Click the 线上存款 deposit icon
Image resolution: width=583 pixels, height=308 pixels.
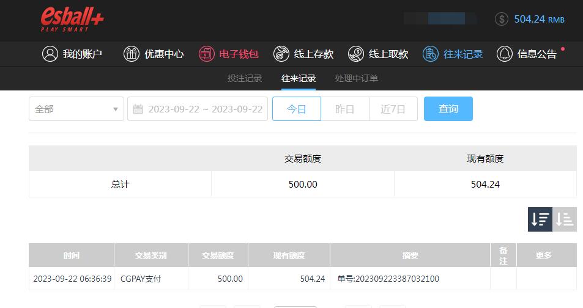coord(281,54)
